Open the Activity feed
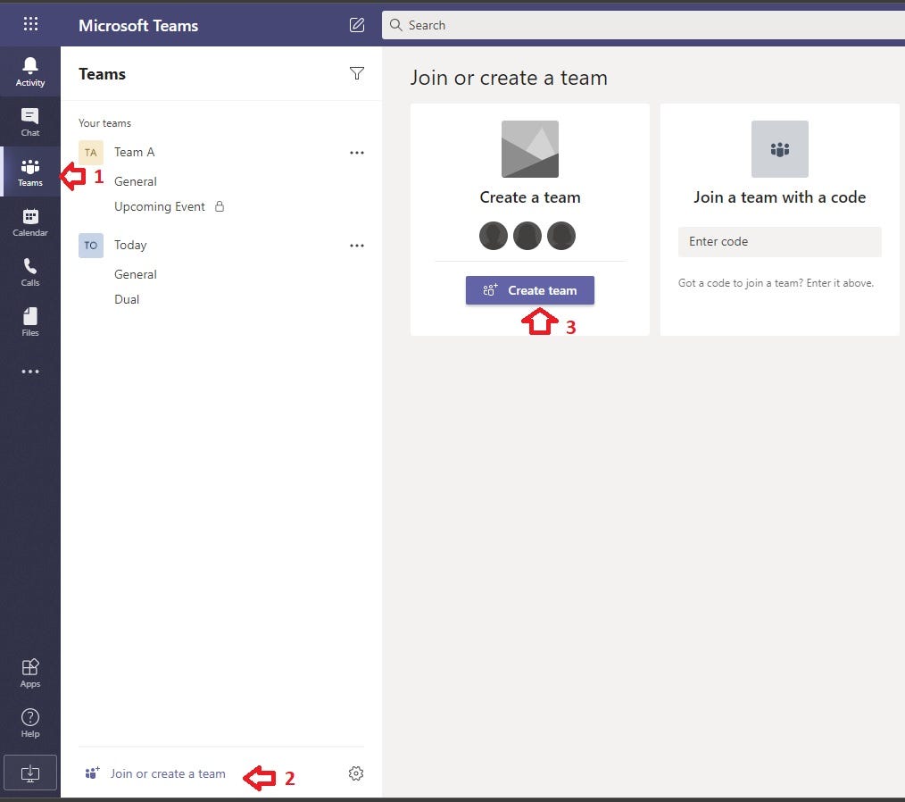Viewport: 905px width, 802px height. [30, 71]
